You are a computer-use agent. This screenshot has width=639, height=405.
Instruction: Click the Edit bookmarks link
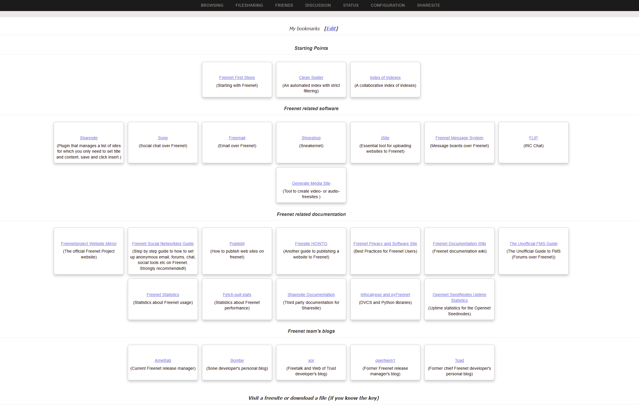pos(331,29)
